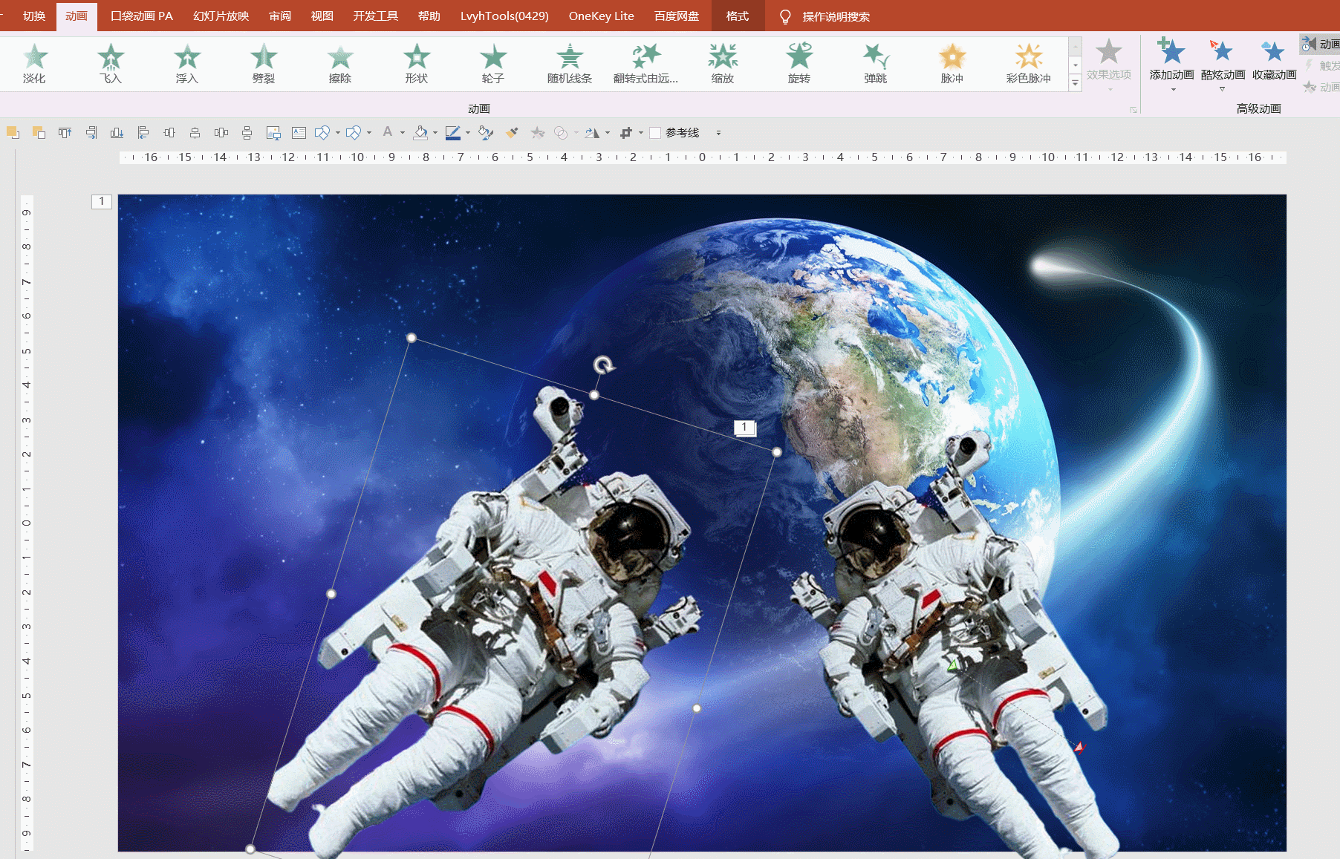This screenshot has width=1340, height=859.
Task: Click the green motion path start marker
Action: click(952, 666)
